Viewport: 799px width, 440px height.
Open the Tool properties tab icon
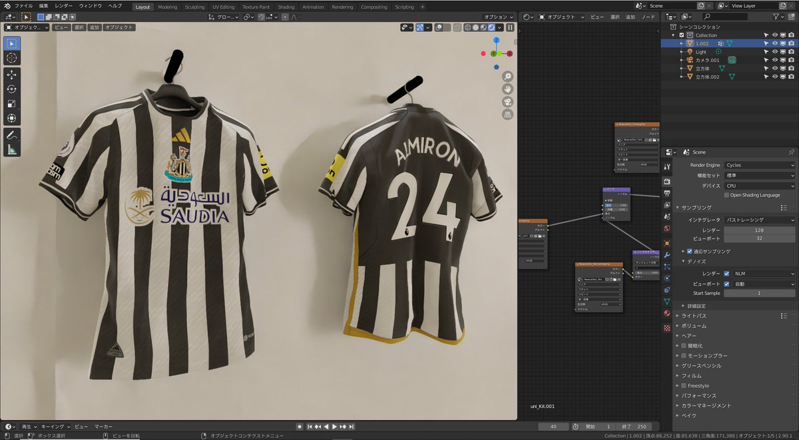[x=667, y=165]
